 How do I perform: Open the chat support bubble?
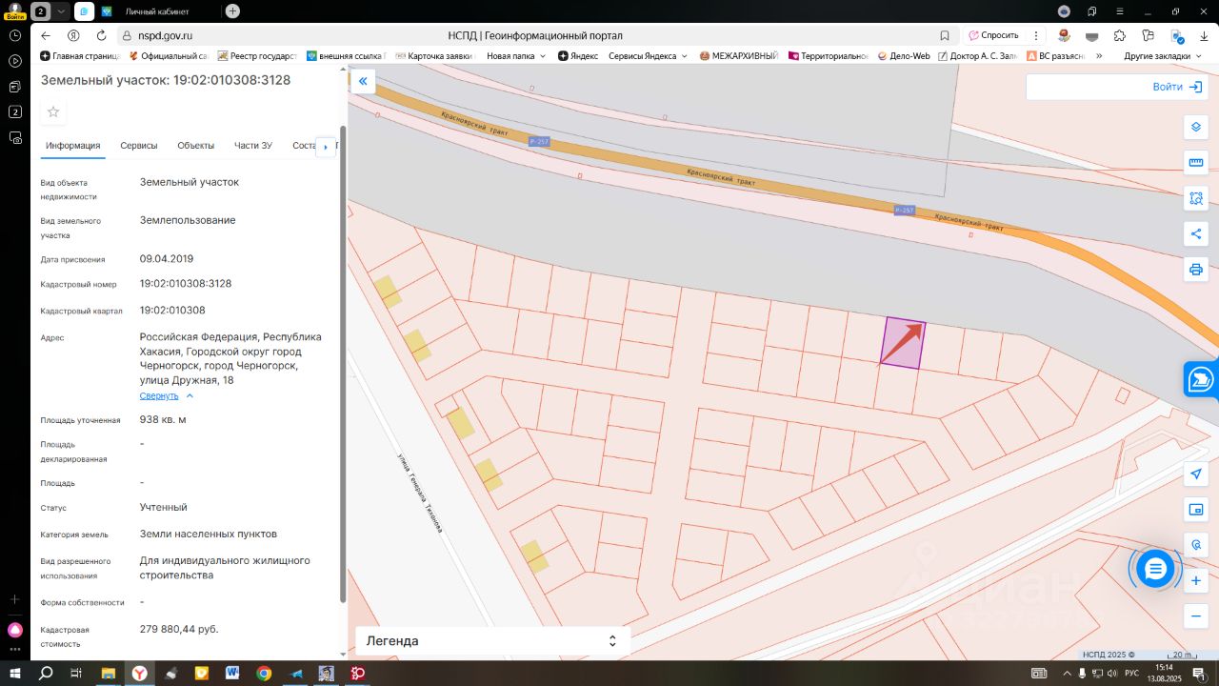tap(1155, 570)
